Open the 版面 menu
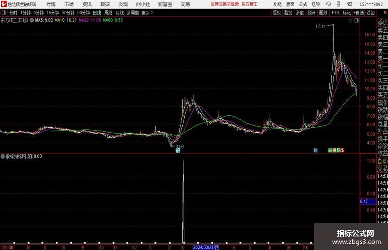Image resolution: width=388 pixels, height=250 pixels. [x=290, y=4]
